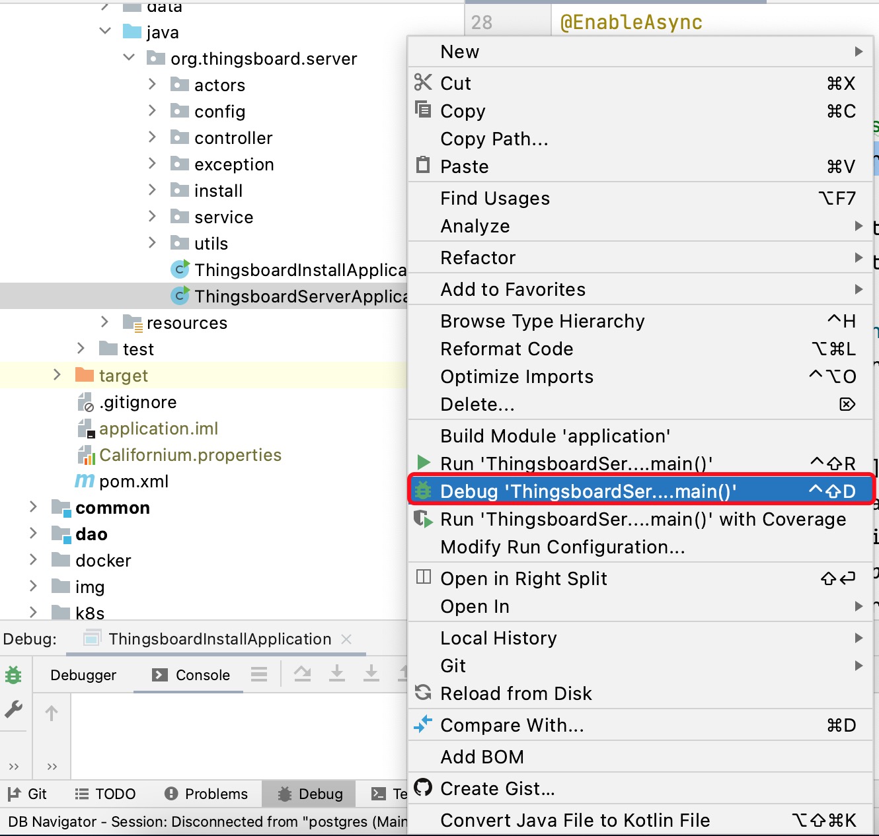Expand the exception package chevron
879x836 pixels.
coord(153,163)
